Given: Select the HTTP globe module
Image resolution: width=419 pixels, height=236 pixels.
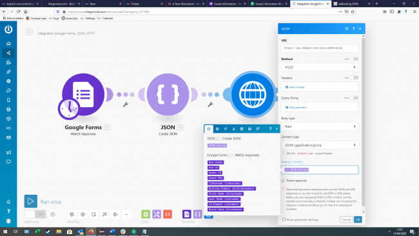Looking at the screenshot, I should pyautogui.click(x=253, y=94).
